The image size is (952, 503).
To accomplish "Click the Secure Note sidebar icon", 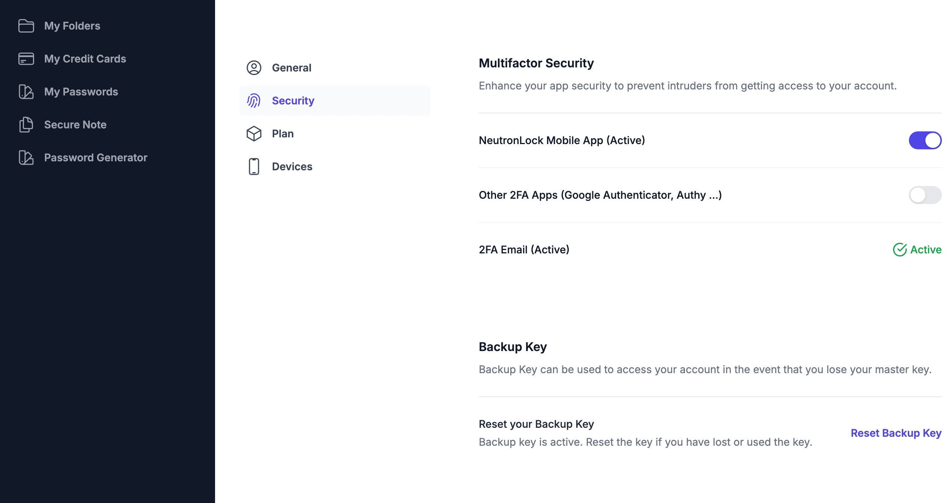I will click(26, 125).
